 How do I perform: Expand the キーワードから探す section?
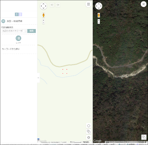(11, 49)
